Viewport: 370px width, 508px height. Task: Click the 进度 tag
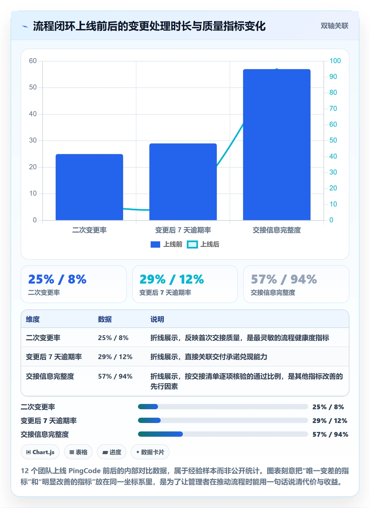(x=112, y=452)
